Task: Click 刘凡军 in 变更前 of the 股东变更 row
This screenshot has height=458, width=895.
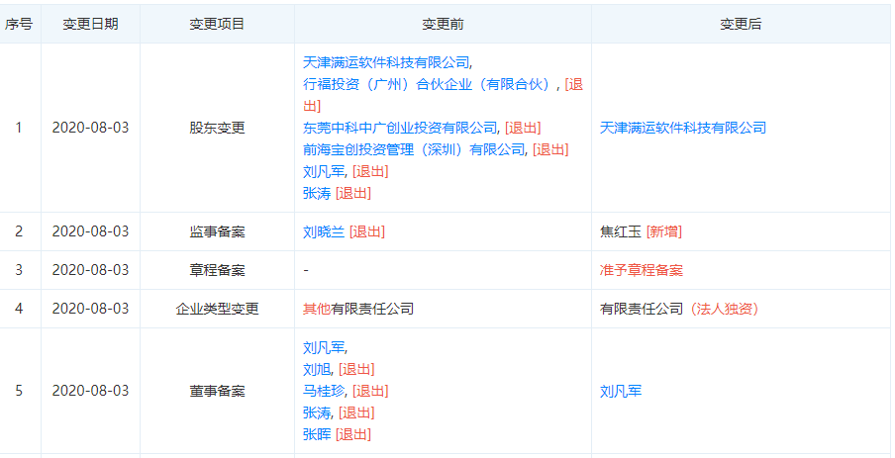Action: click(324, 171)
